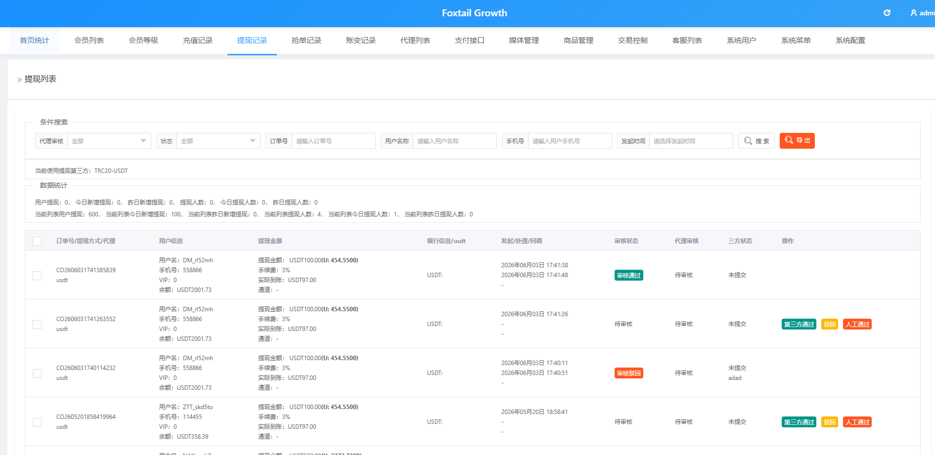Reject order CO2605201858419964 with 驳回
Viewport: 935px width, 455px height.
pyautogui.click(x=830, y=422)
